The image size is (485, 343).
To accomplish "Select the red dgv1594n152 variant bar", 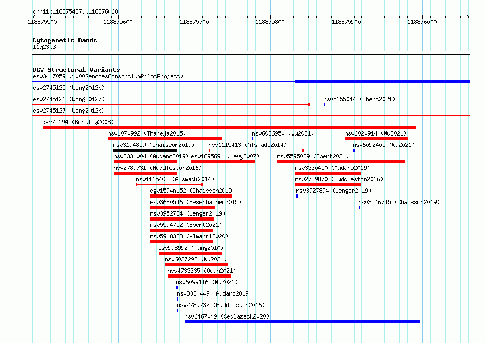I will point(191,196).
